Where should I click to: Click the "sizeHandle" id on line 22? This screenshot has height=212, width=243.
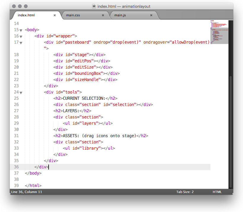[x=87, y=80]
